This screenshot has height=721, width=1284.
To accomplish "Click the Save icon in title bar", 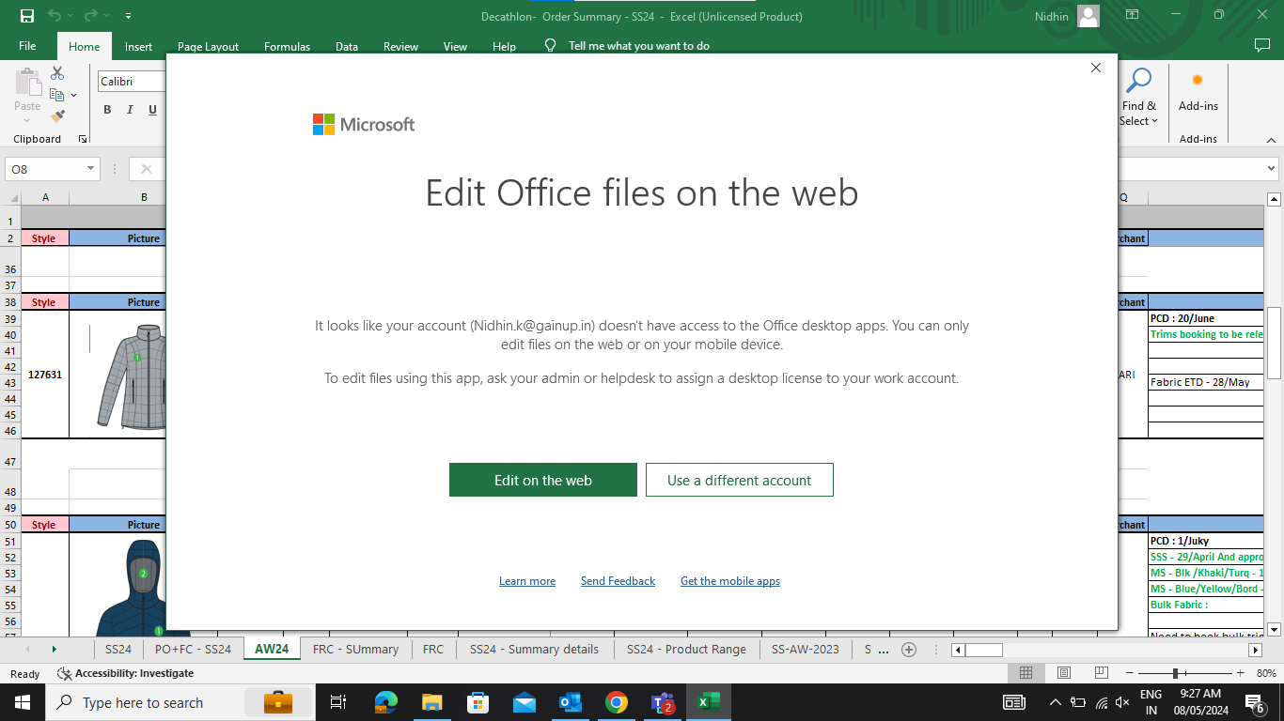I will click(x=27, y=16).
